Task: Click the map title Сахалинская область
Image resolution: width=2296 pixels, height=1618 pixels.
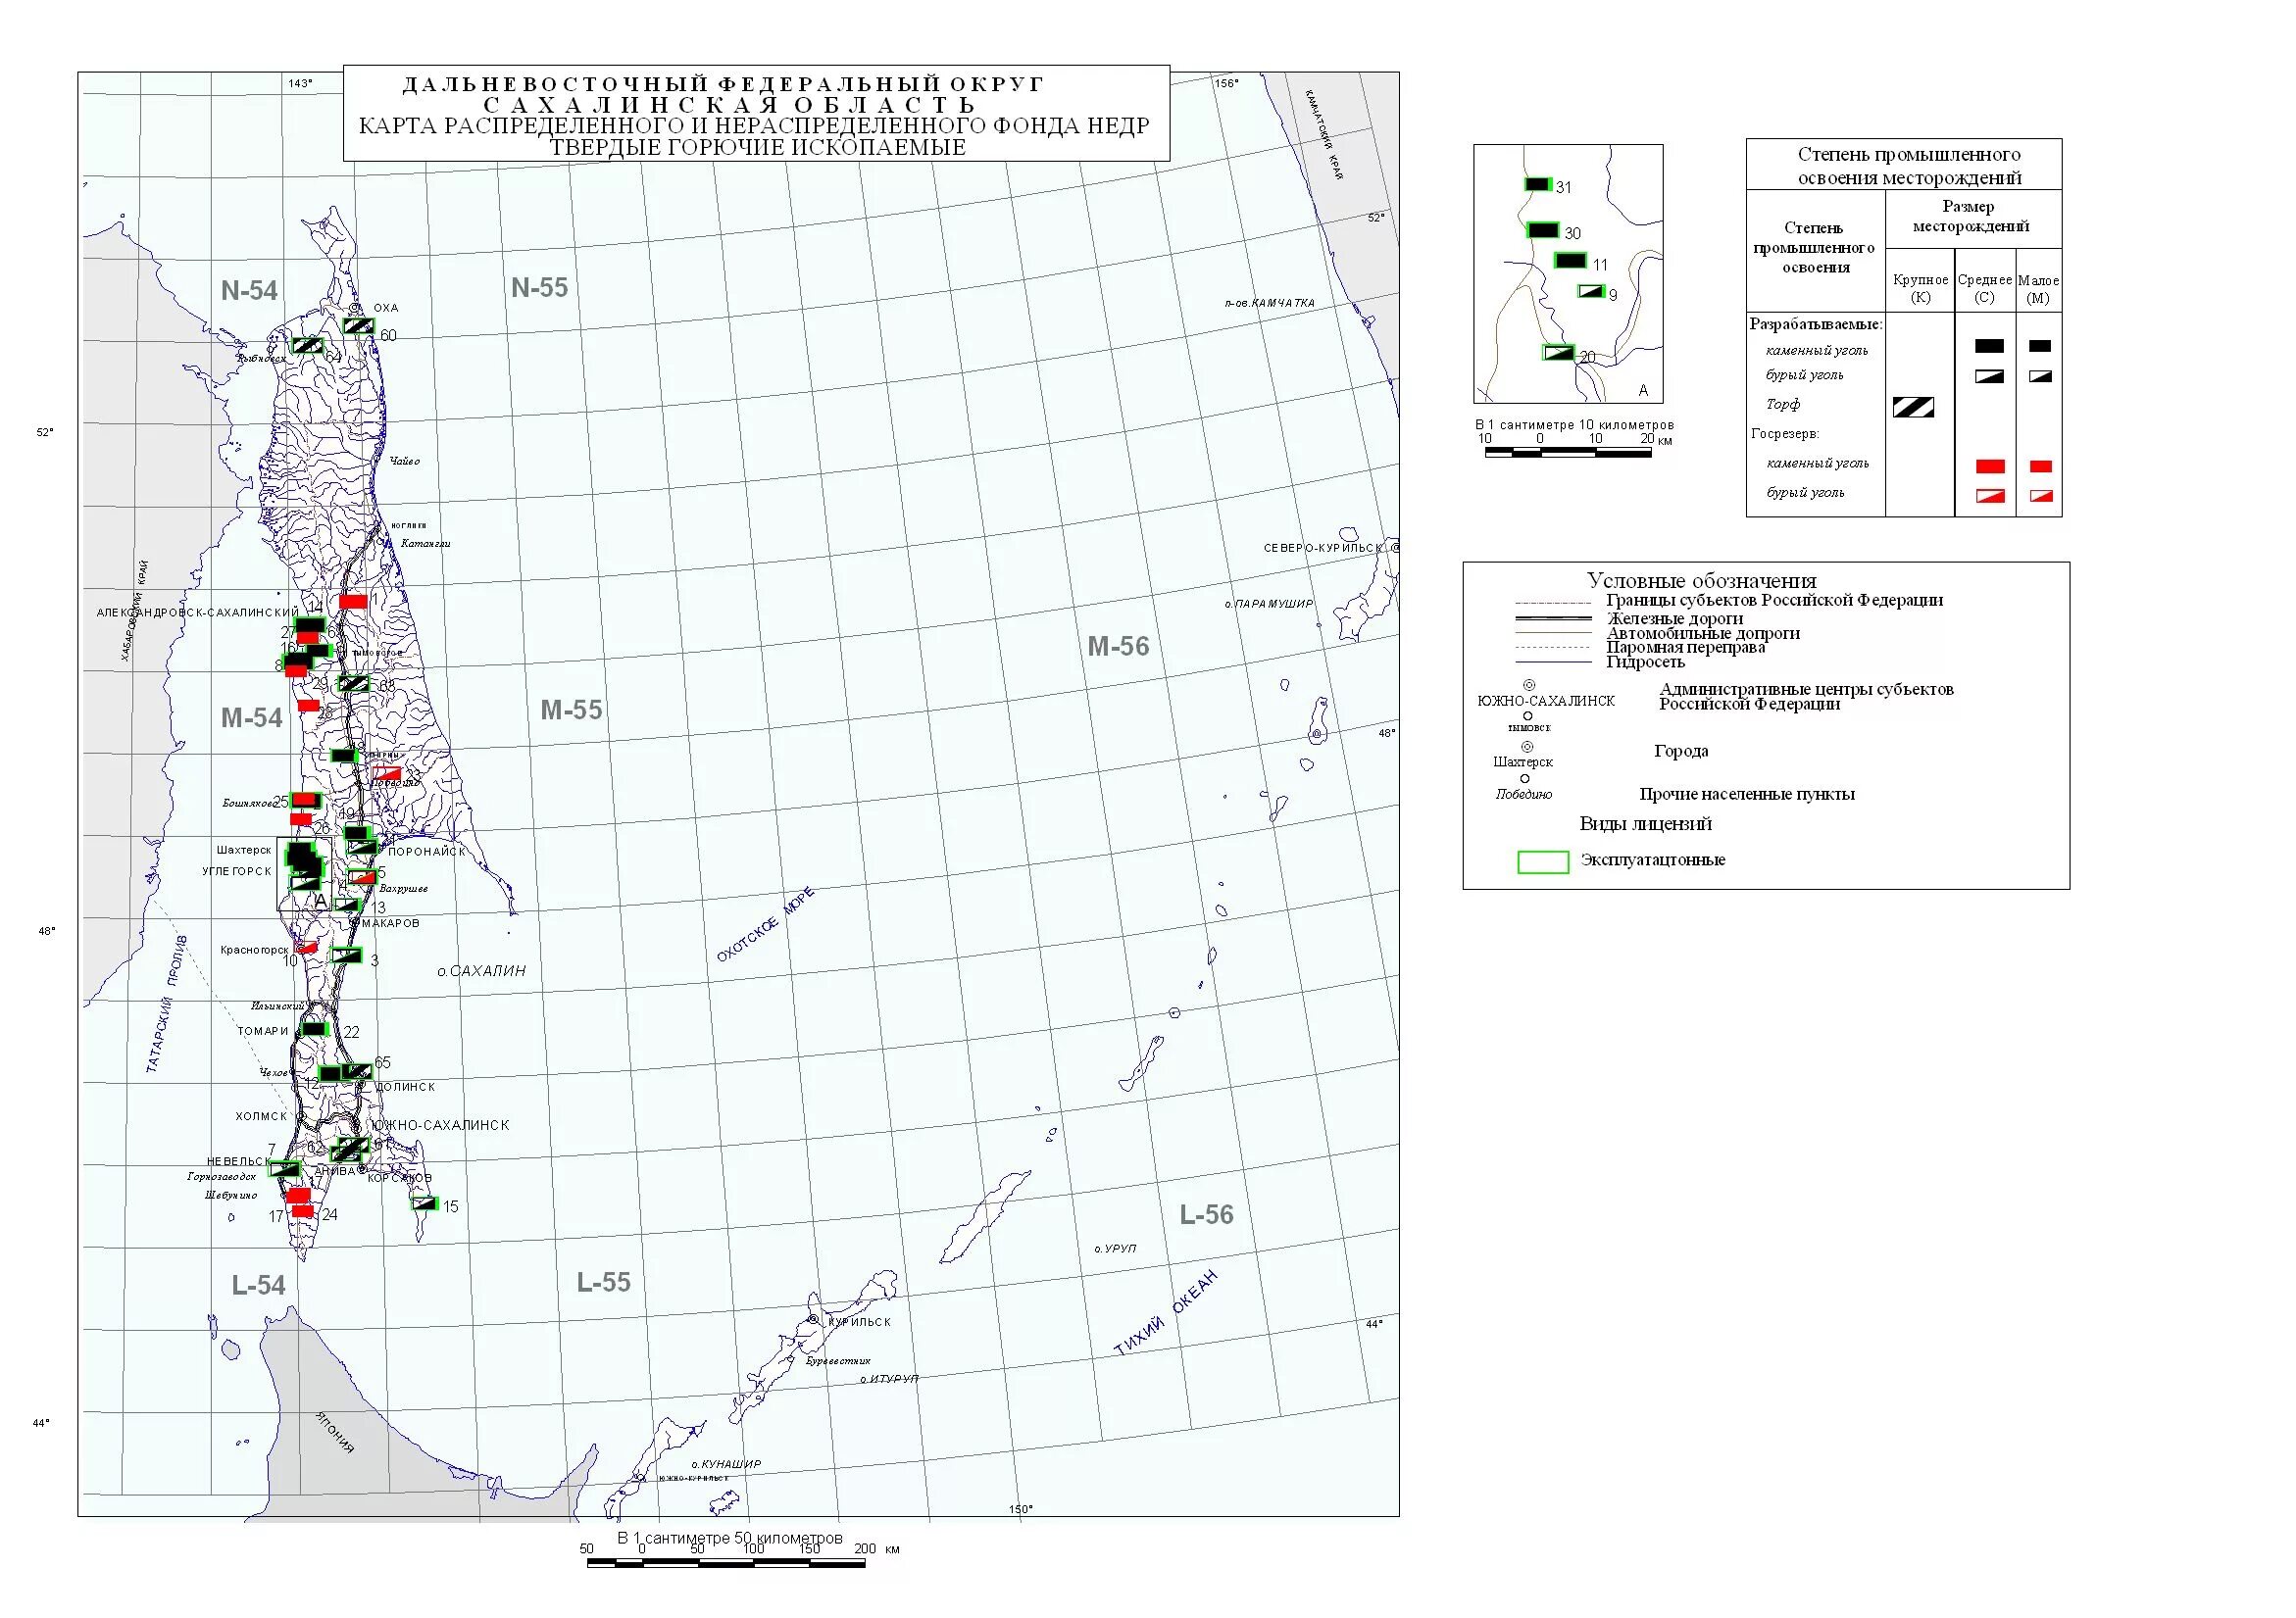Action: pyautogui.click(x=730, y=105)
